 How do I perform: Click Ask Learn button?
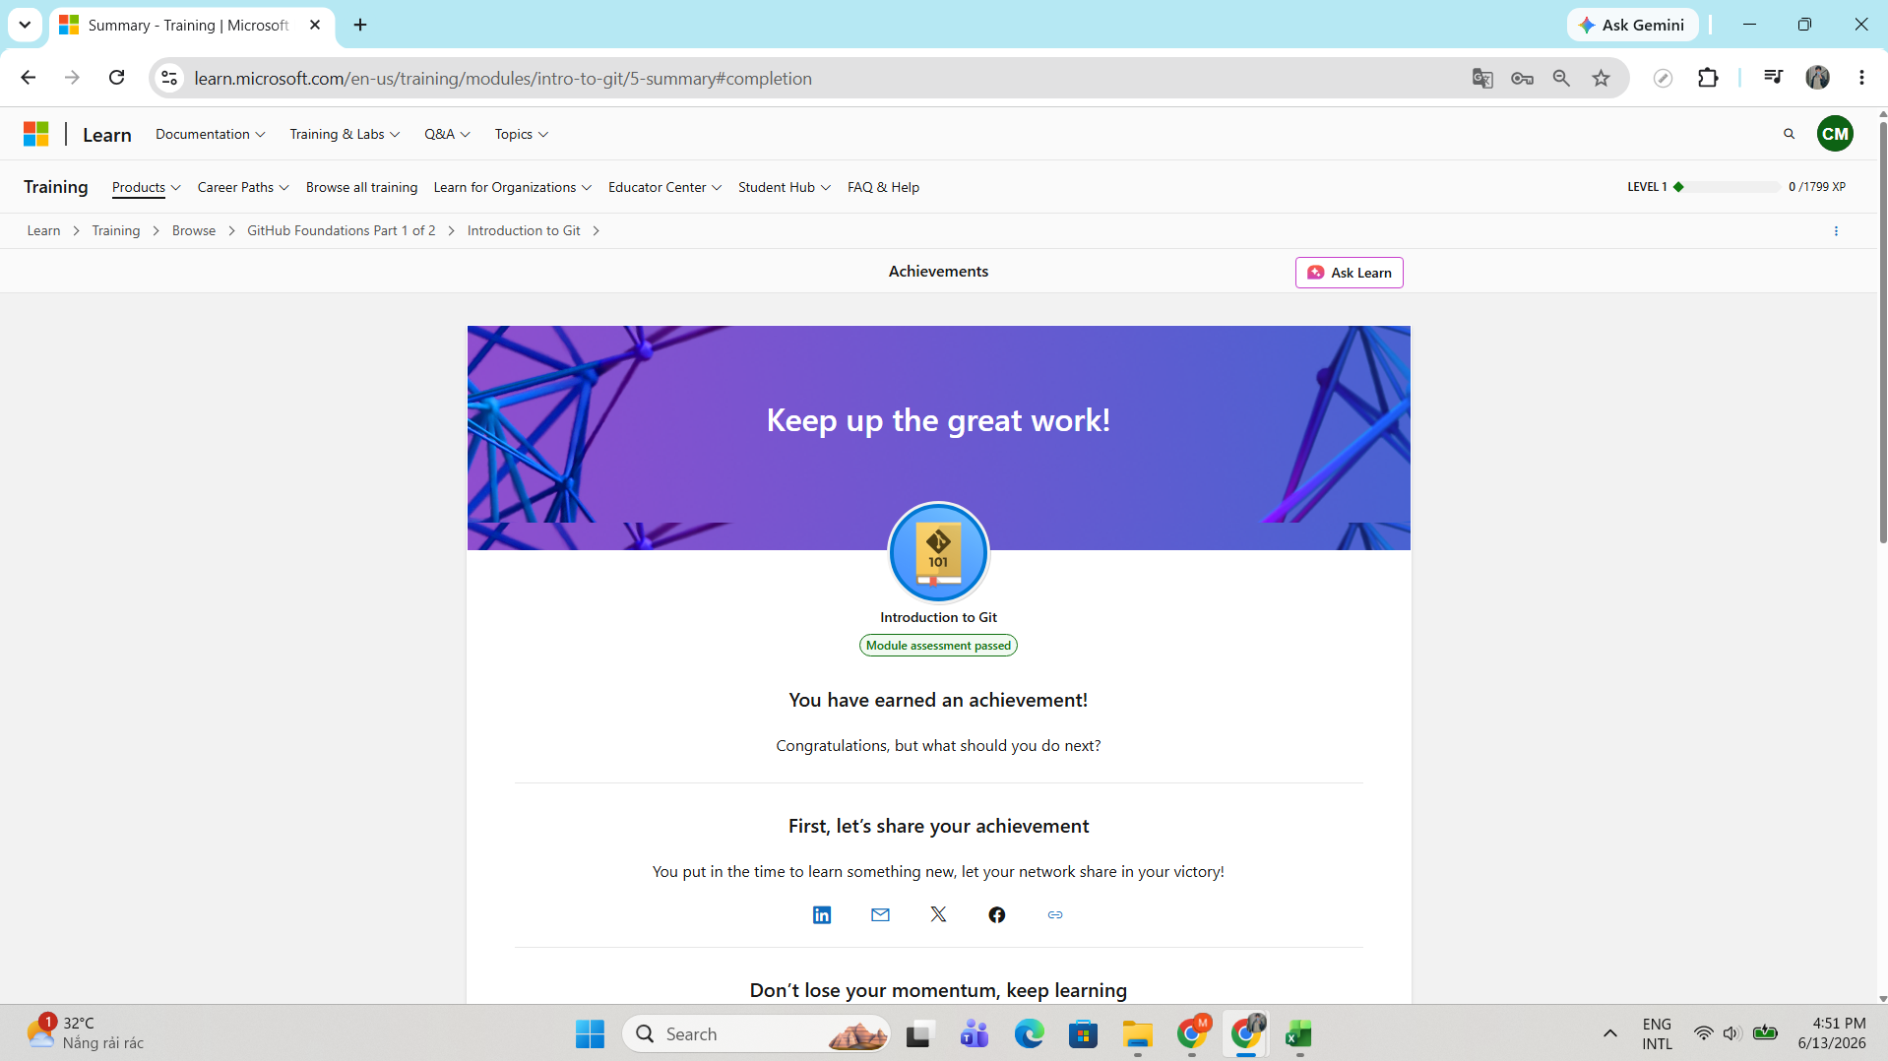1349,273
